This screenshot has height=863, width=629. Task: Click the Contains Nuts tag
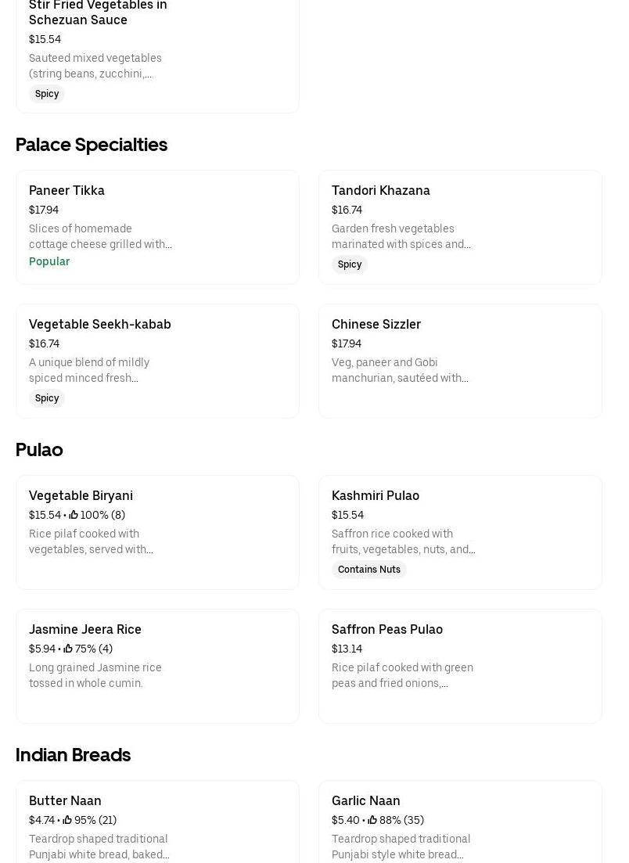point(368,570)
